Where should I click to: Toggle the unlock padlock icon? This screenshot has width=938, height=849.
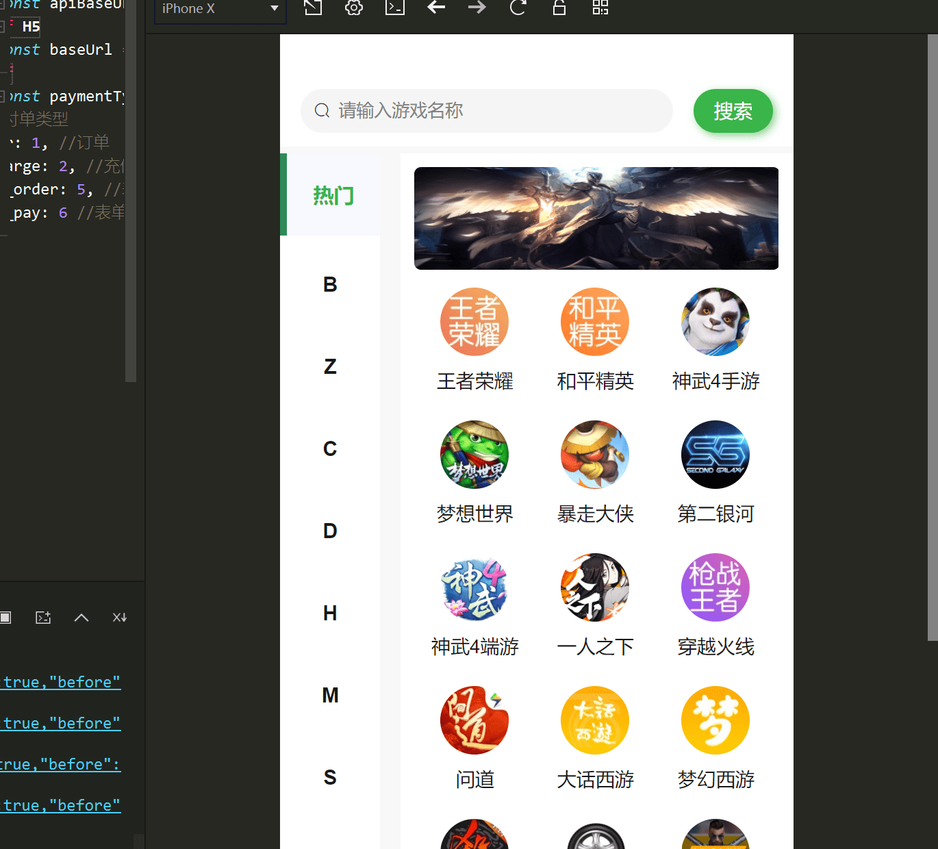pos(559,8)
